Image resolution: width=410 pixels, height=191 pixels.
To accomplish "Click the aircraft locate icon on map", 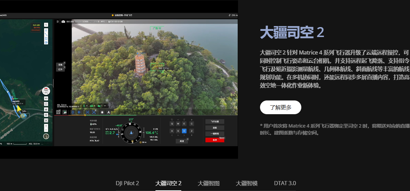I will point(46,109).
